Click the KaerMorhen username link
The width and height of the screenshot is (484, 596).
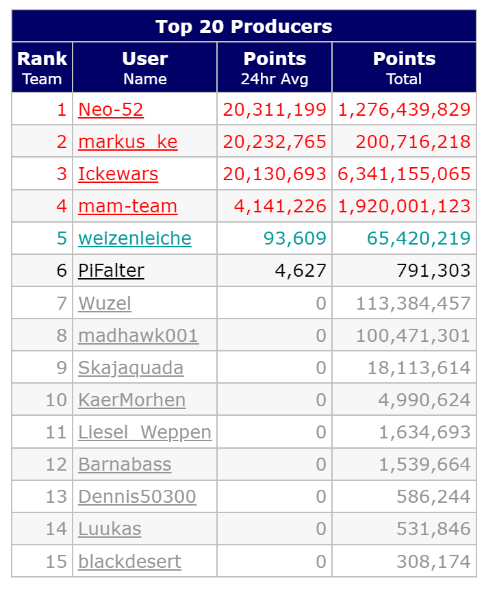coord(132,400)
